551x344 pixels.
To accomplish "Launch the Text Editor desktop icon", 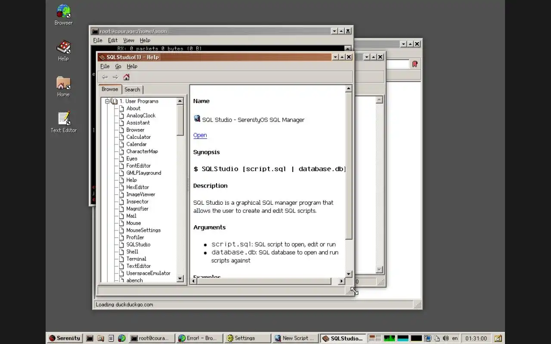I will [x=64, y=122].
